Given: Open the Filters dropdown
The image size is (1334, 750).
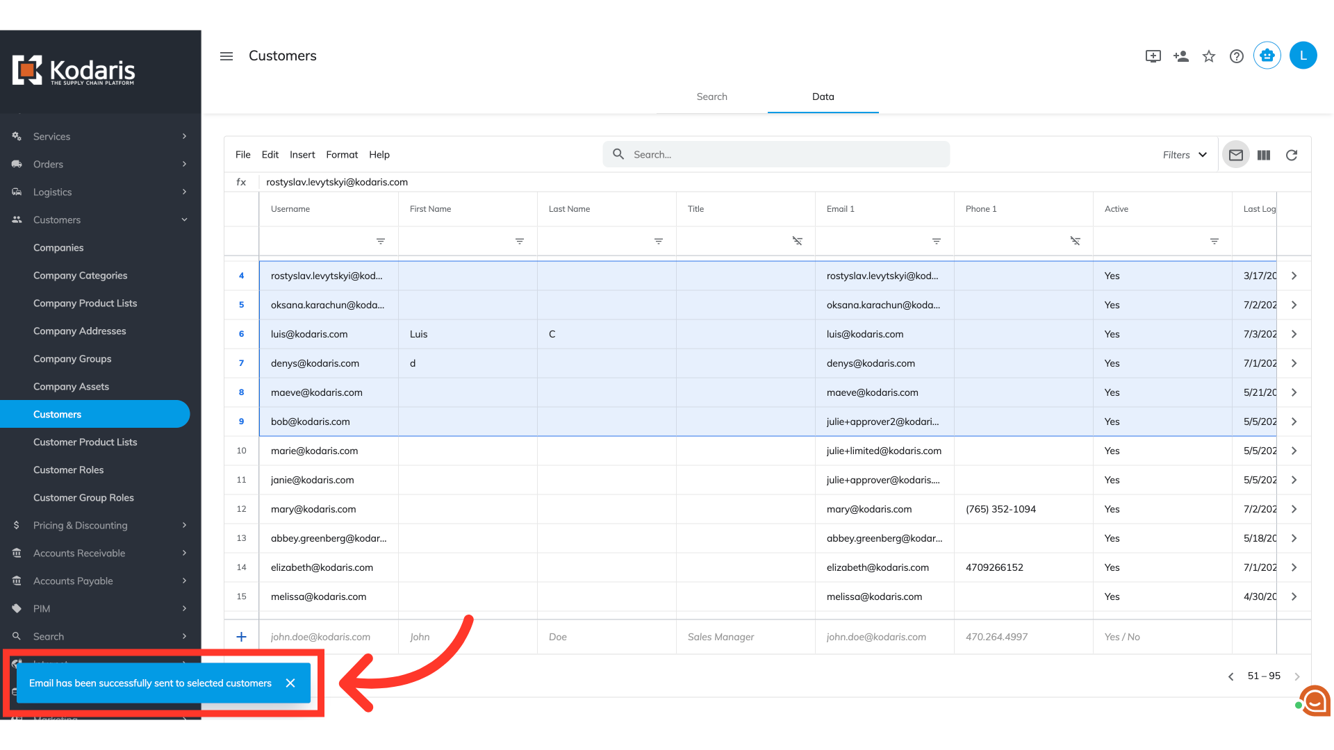Looking at the screenshot, I should pos(1185,155).
